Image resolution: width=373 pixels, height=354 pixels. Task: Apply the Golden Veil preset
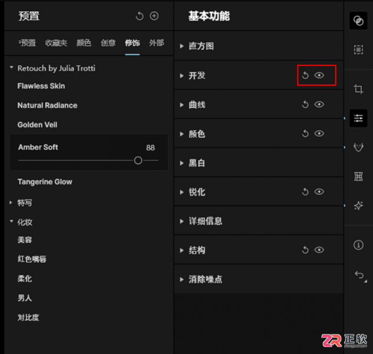37,125
